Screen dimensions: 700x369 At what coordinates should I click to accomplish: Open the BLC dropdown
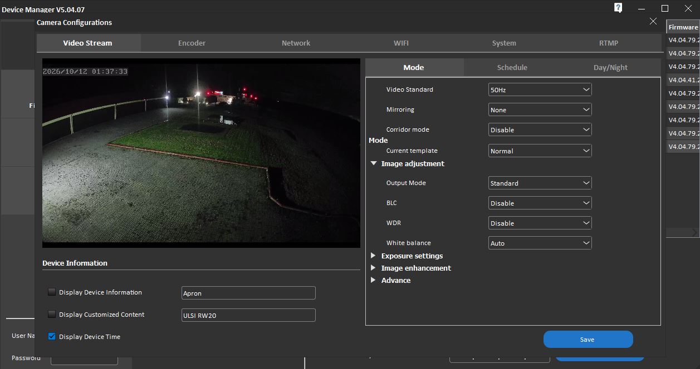[540, 203]
